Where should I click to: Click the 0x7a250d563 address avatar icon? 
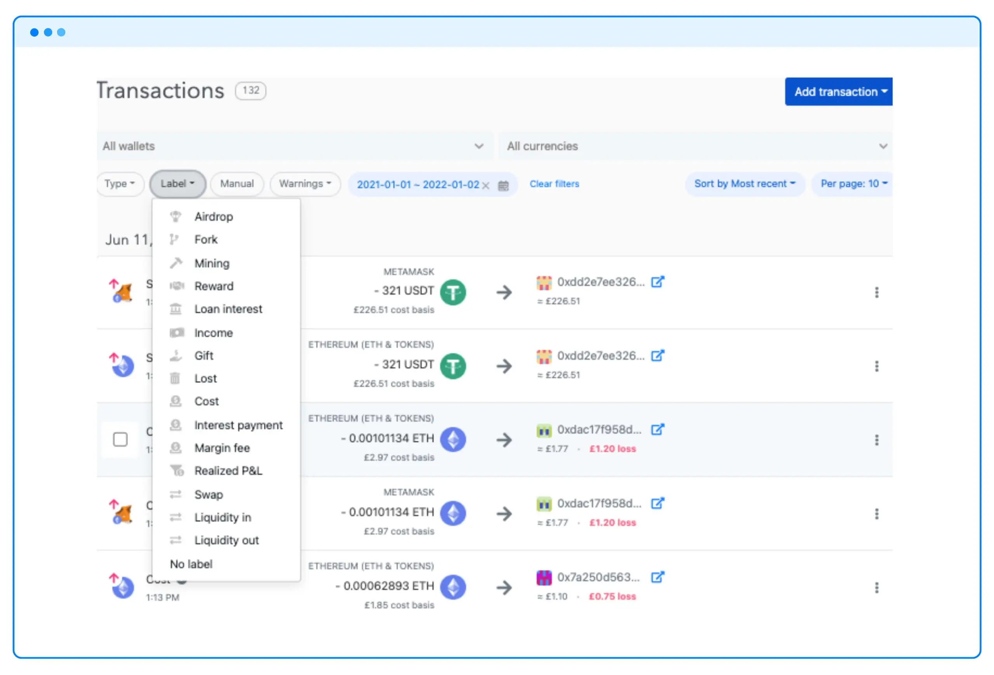click(x=544, y=578)
